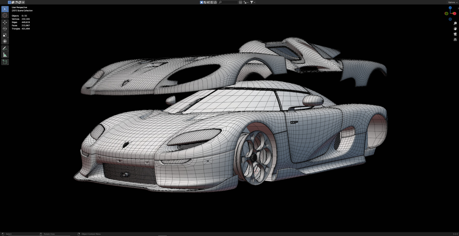Screen dimensions: 459x236
Task: Click 'Object Context Menu' status bar hint
Action: coord(91,234)
